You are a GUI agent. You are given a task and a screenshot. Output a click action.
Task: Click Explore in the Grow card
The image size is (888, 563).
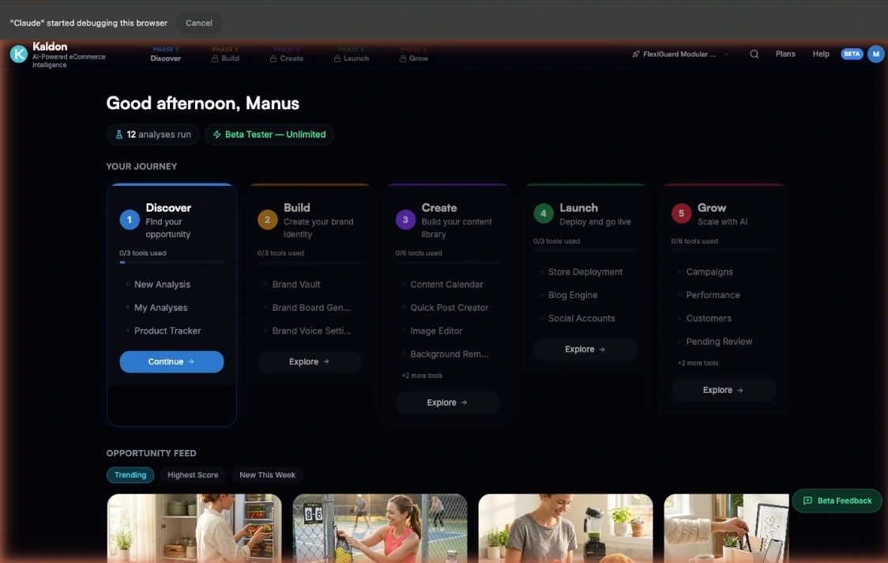tap(723, 390)
